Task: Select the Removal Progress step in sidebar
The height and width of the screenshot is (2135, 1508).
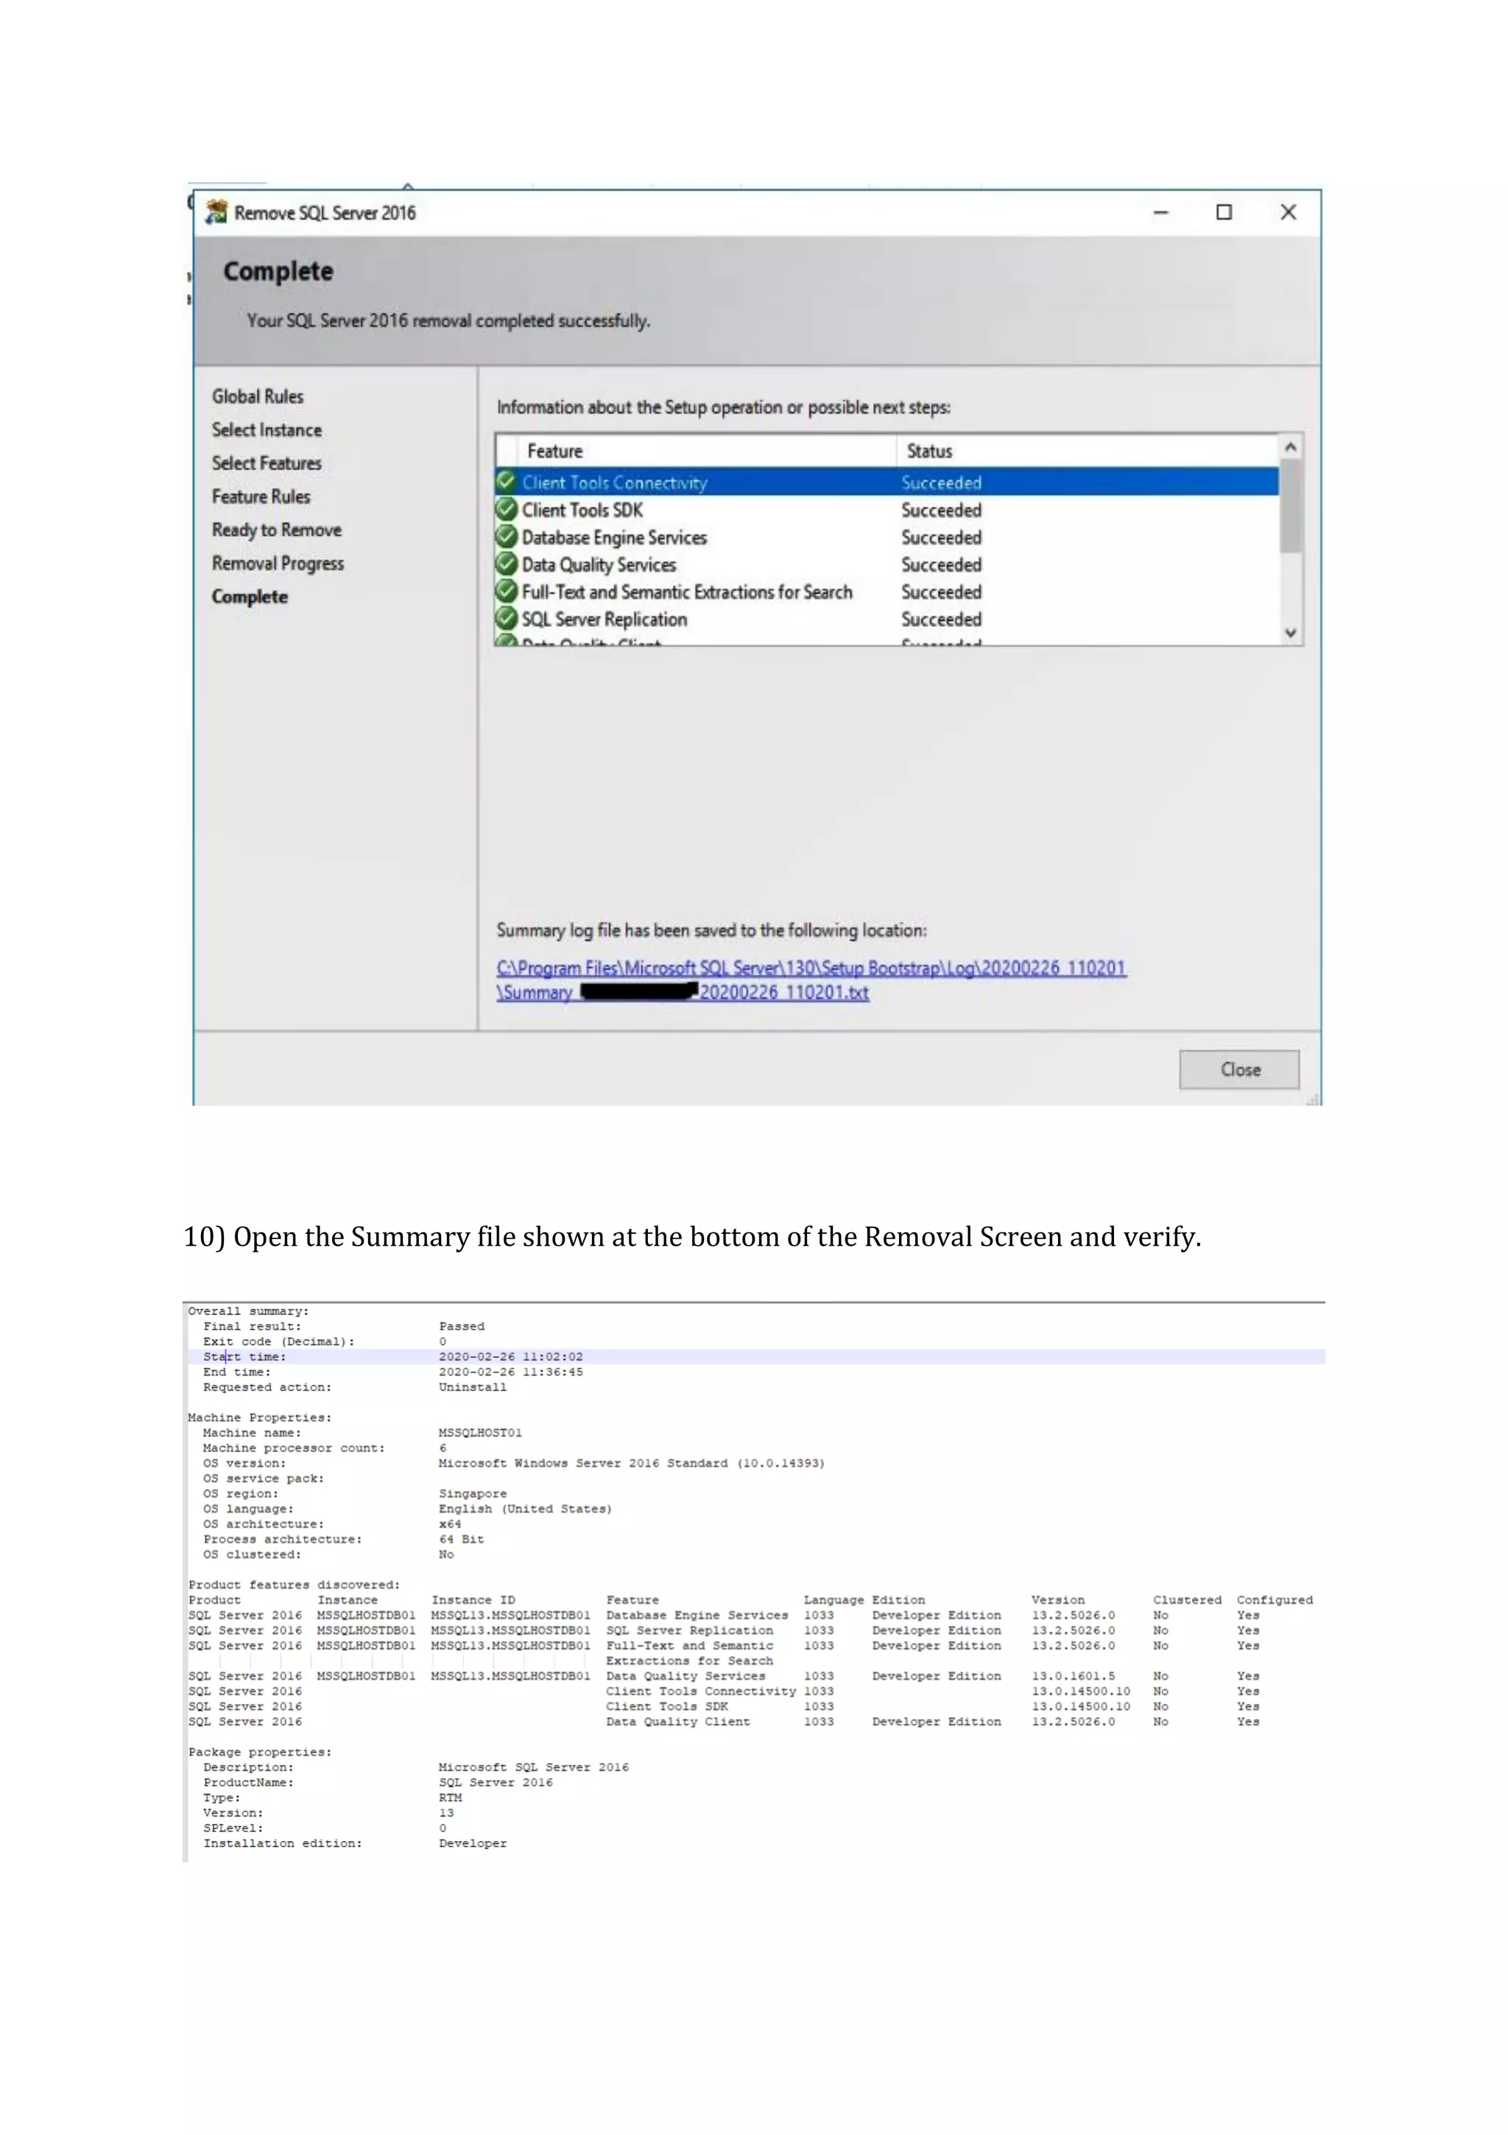Action: pos(277,564)
